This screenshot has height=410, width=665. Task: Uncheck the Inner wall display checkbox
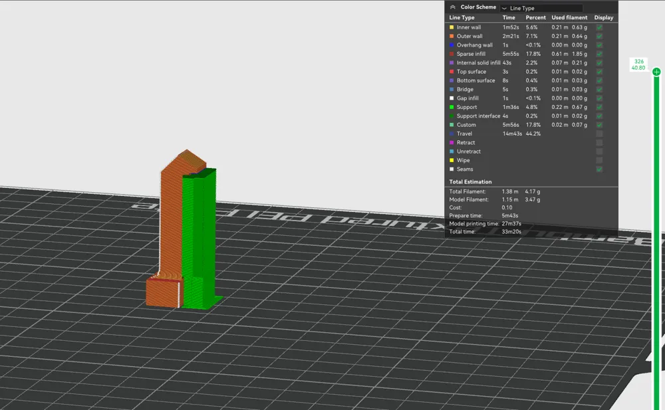(599, 27)
